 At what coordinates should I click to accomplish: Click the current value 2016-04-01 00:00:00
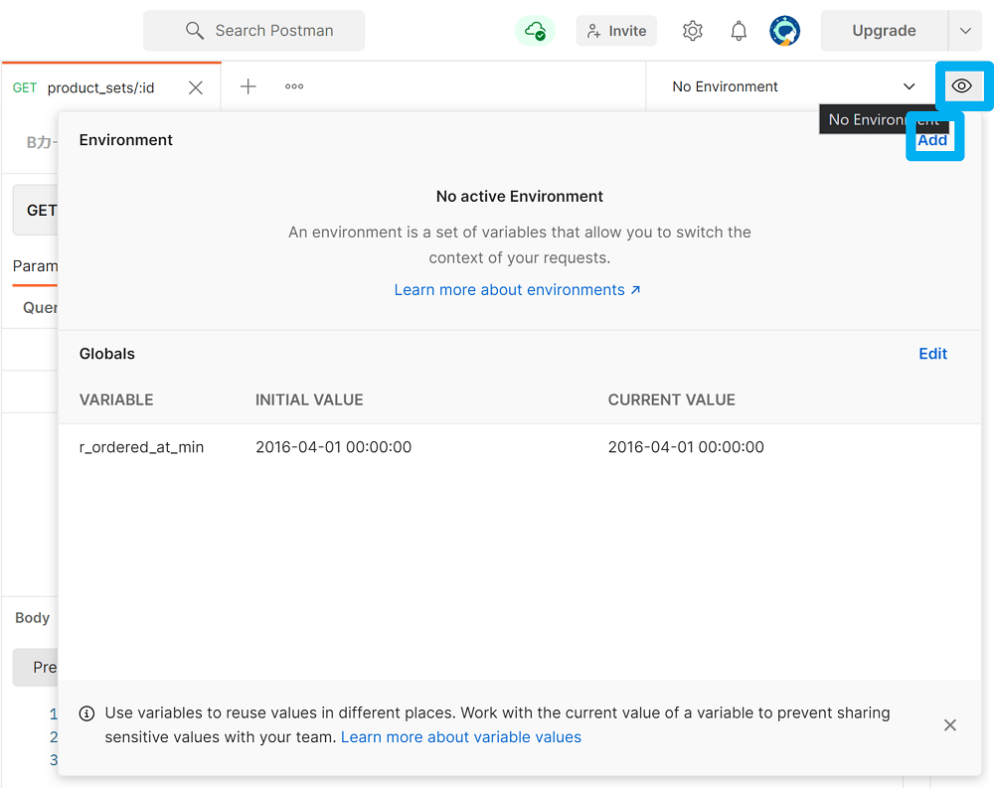tap(686, 447)
